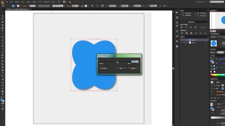This screenshot has width=225, height=126.
Task: Open the Window menu
Action: tap(46, 2)
